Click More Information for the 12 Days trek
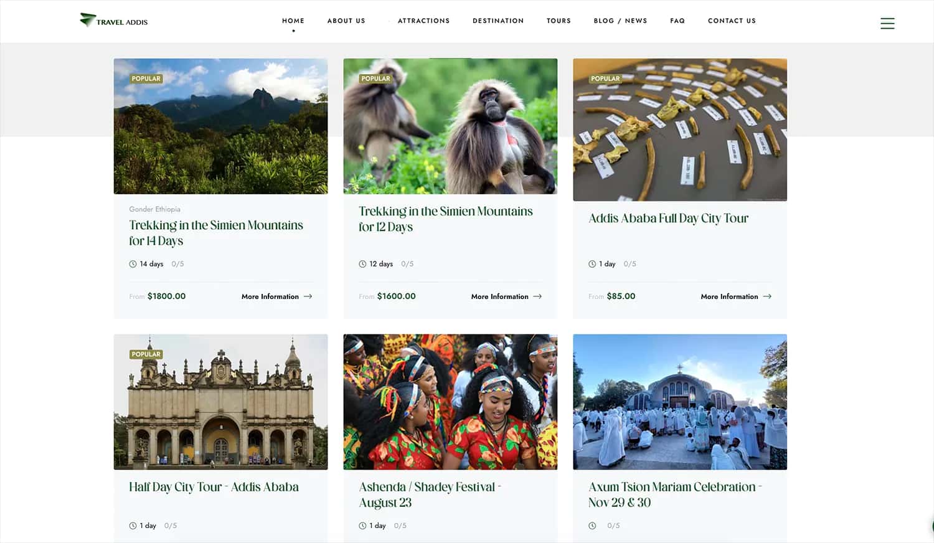Viewport: 934px width, 543px height. [x=500, y=296]
